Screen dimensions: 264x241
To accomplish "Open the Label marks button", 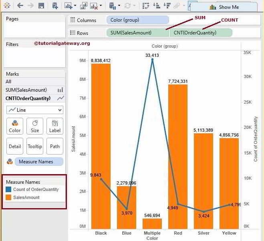I will tap(55, 126).
